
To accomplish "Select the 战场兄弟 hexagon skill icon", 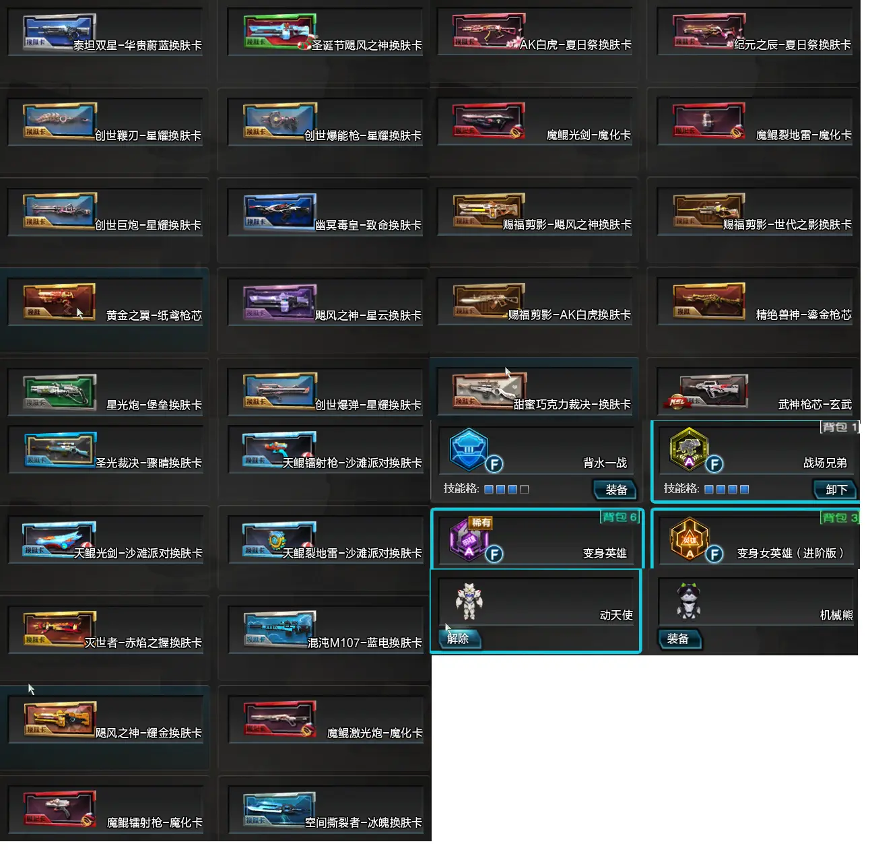I will point(688,449).
